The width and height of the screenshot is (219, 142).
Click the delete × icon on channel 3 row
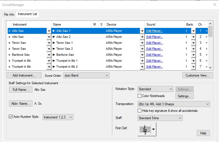click(x=206, y=43)
